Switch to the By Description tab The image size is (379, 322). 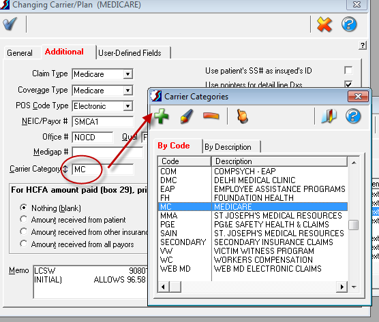coord(228,147)
